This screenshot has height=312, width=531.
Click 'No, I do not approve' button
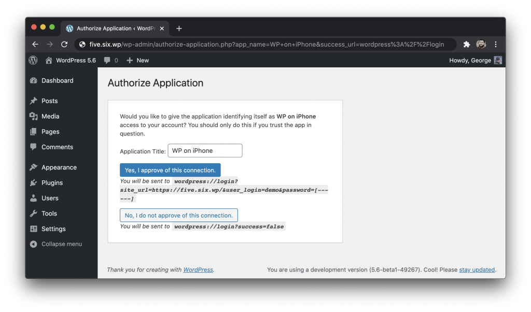click(179, 215)
